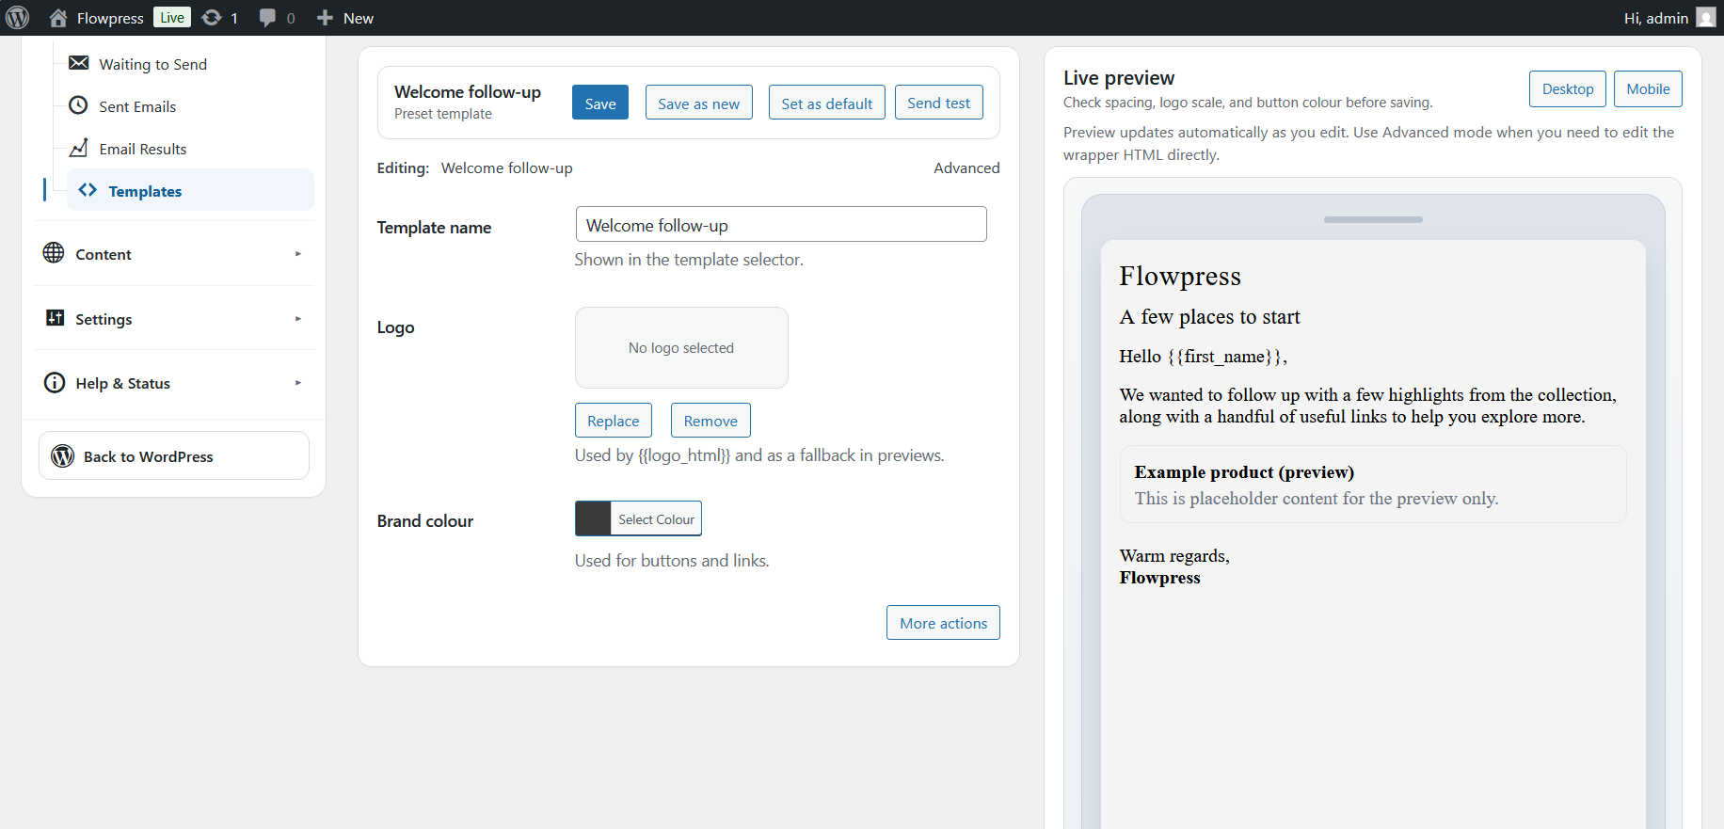Click 'Live preview' panel heading

click(1119, 77)
